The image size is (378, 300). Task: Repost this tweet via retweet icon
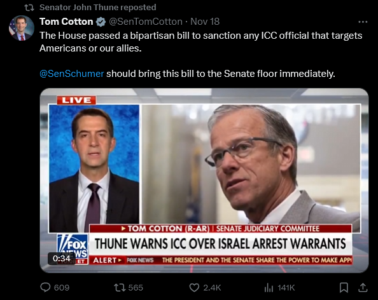[120, 287]
